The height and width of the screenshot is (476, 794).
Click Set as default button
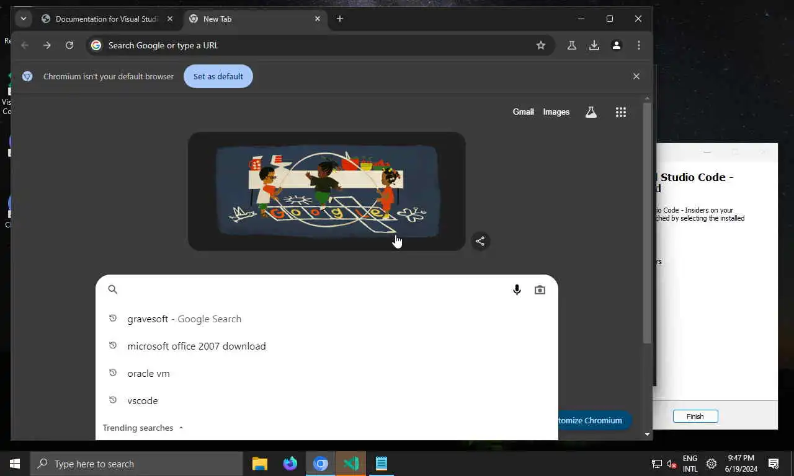coord(218,76)
